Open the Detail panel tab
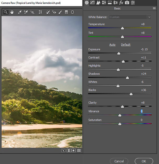This screenshot has height=164, width=159. point(98,3)
